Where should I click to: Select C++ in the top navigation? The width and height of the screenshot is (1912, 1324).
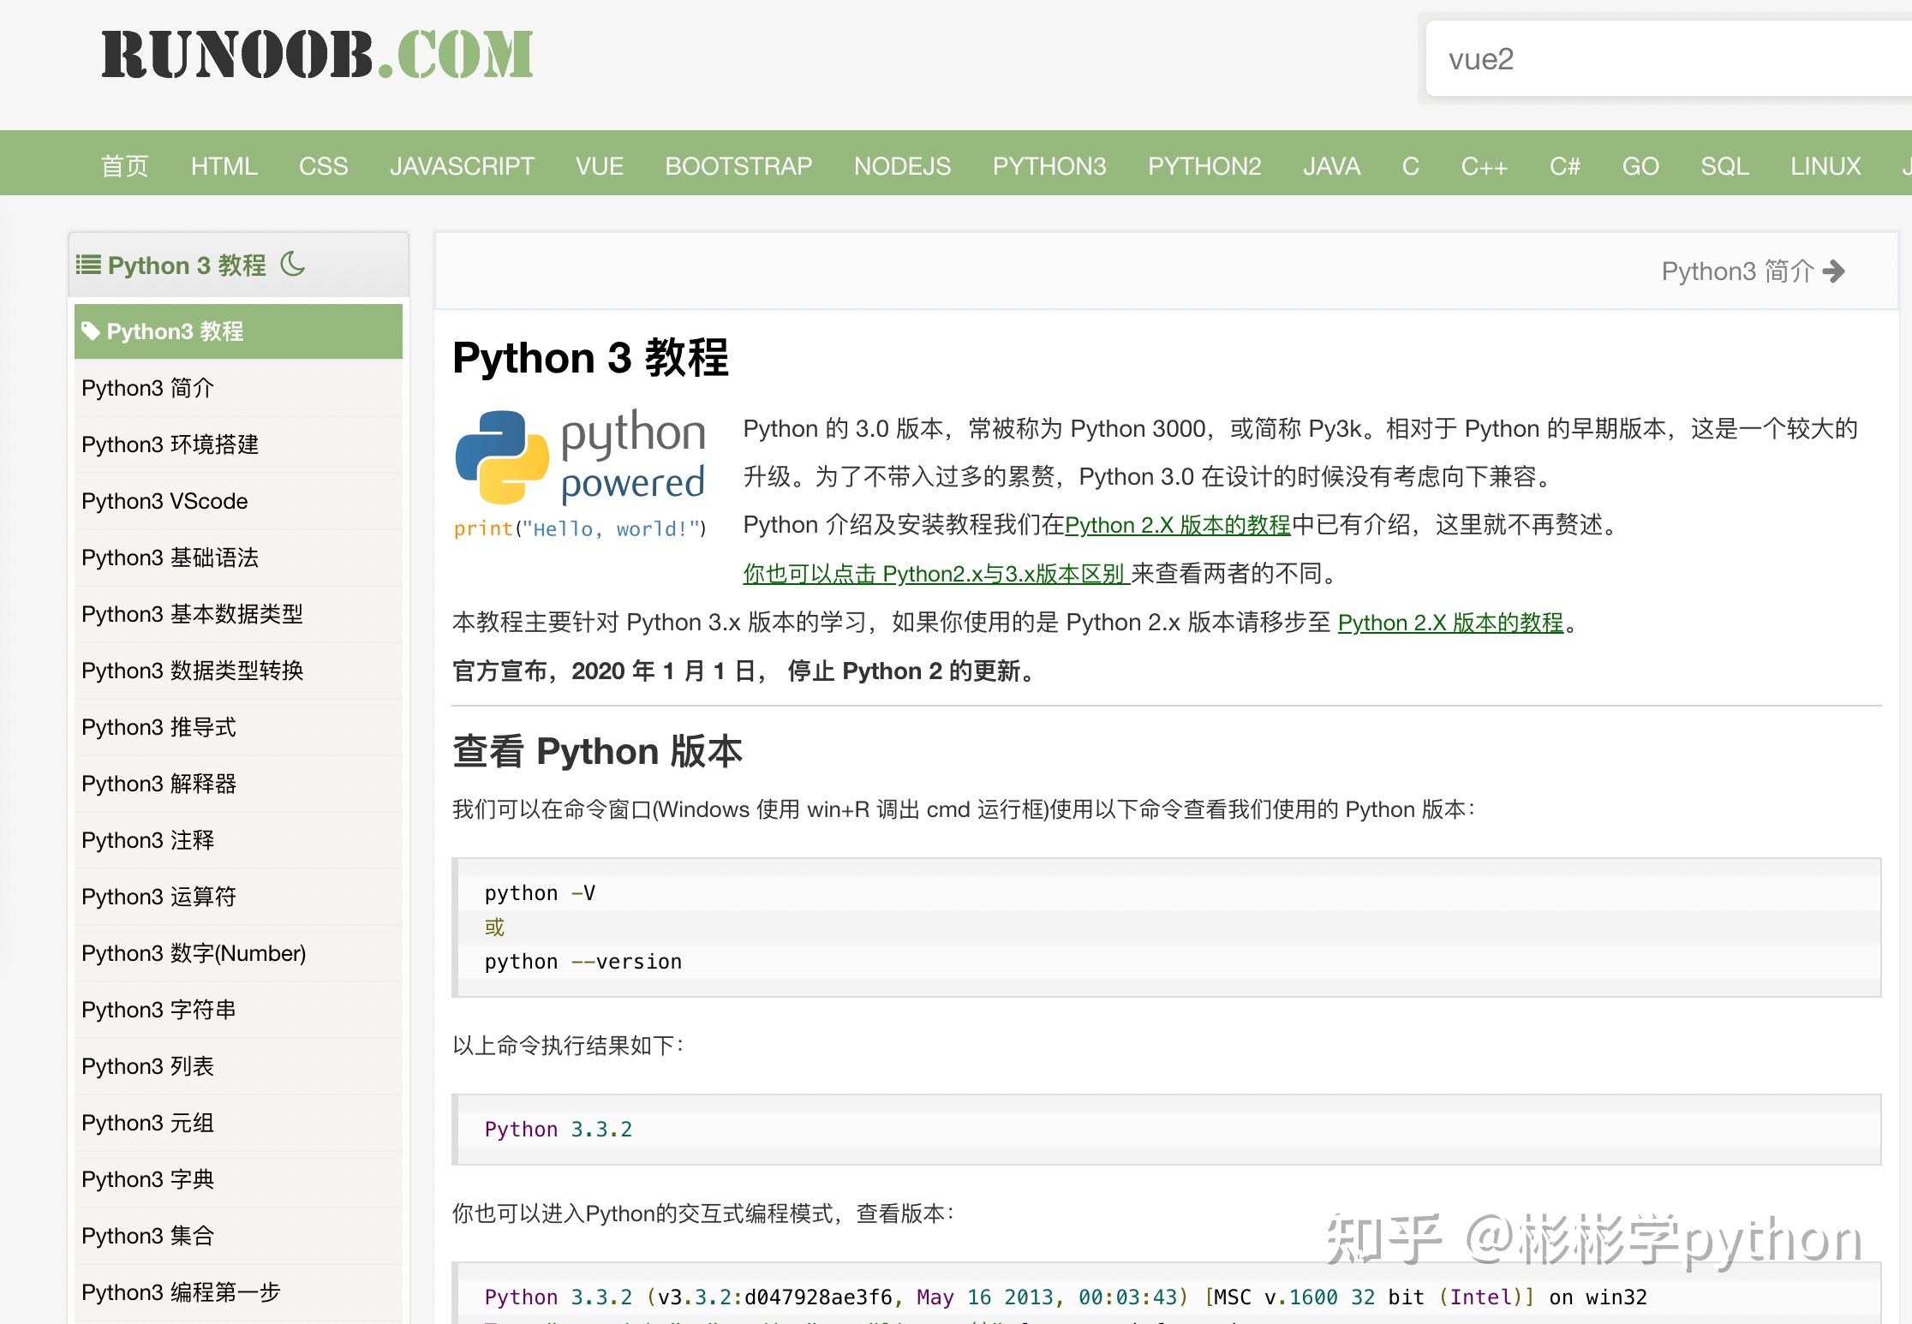point(1484,165)
